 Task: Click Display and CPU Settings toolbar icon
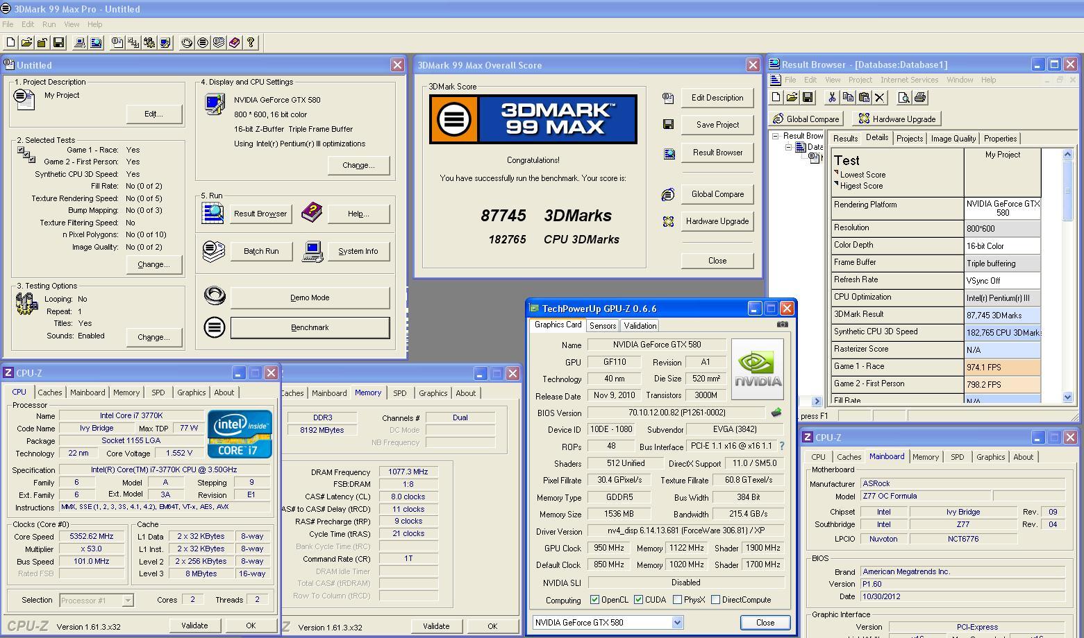pos(165,43)
